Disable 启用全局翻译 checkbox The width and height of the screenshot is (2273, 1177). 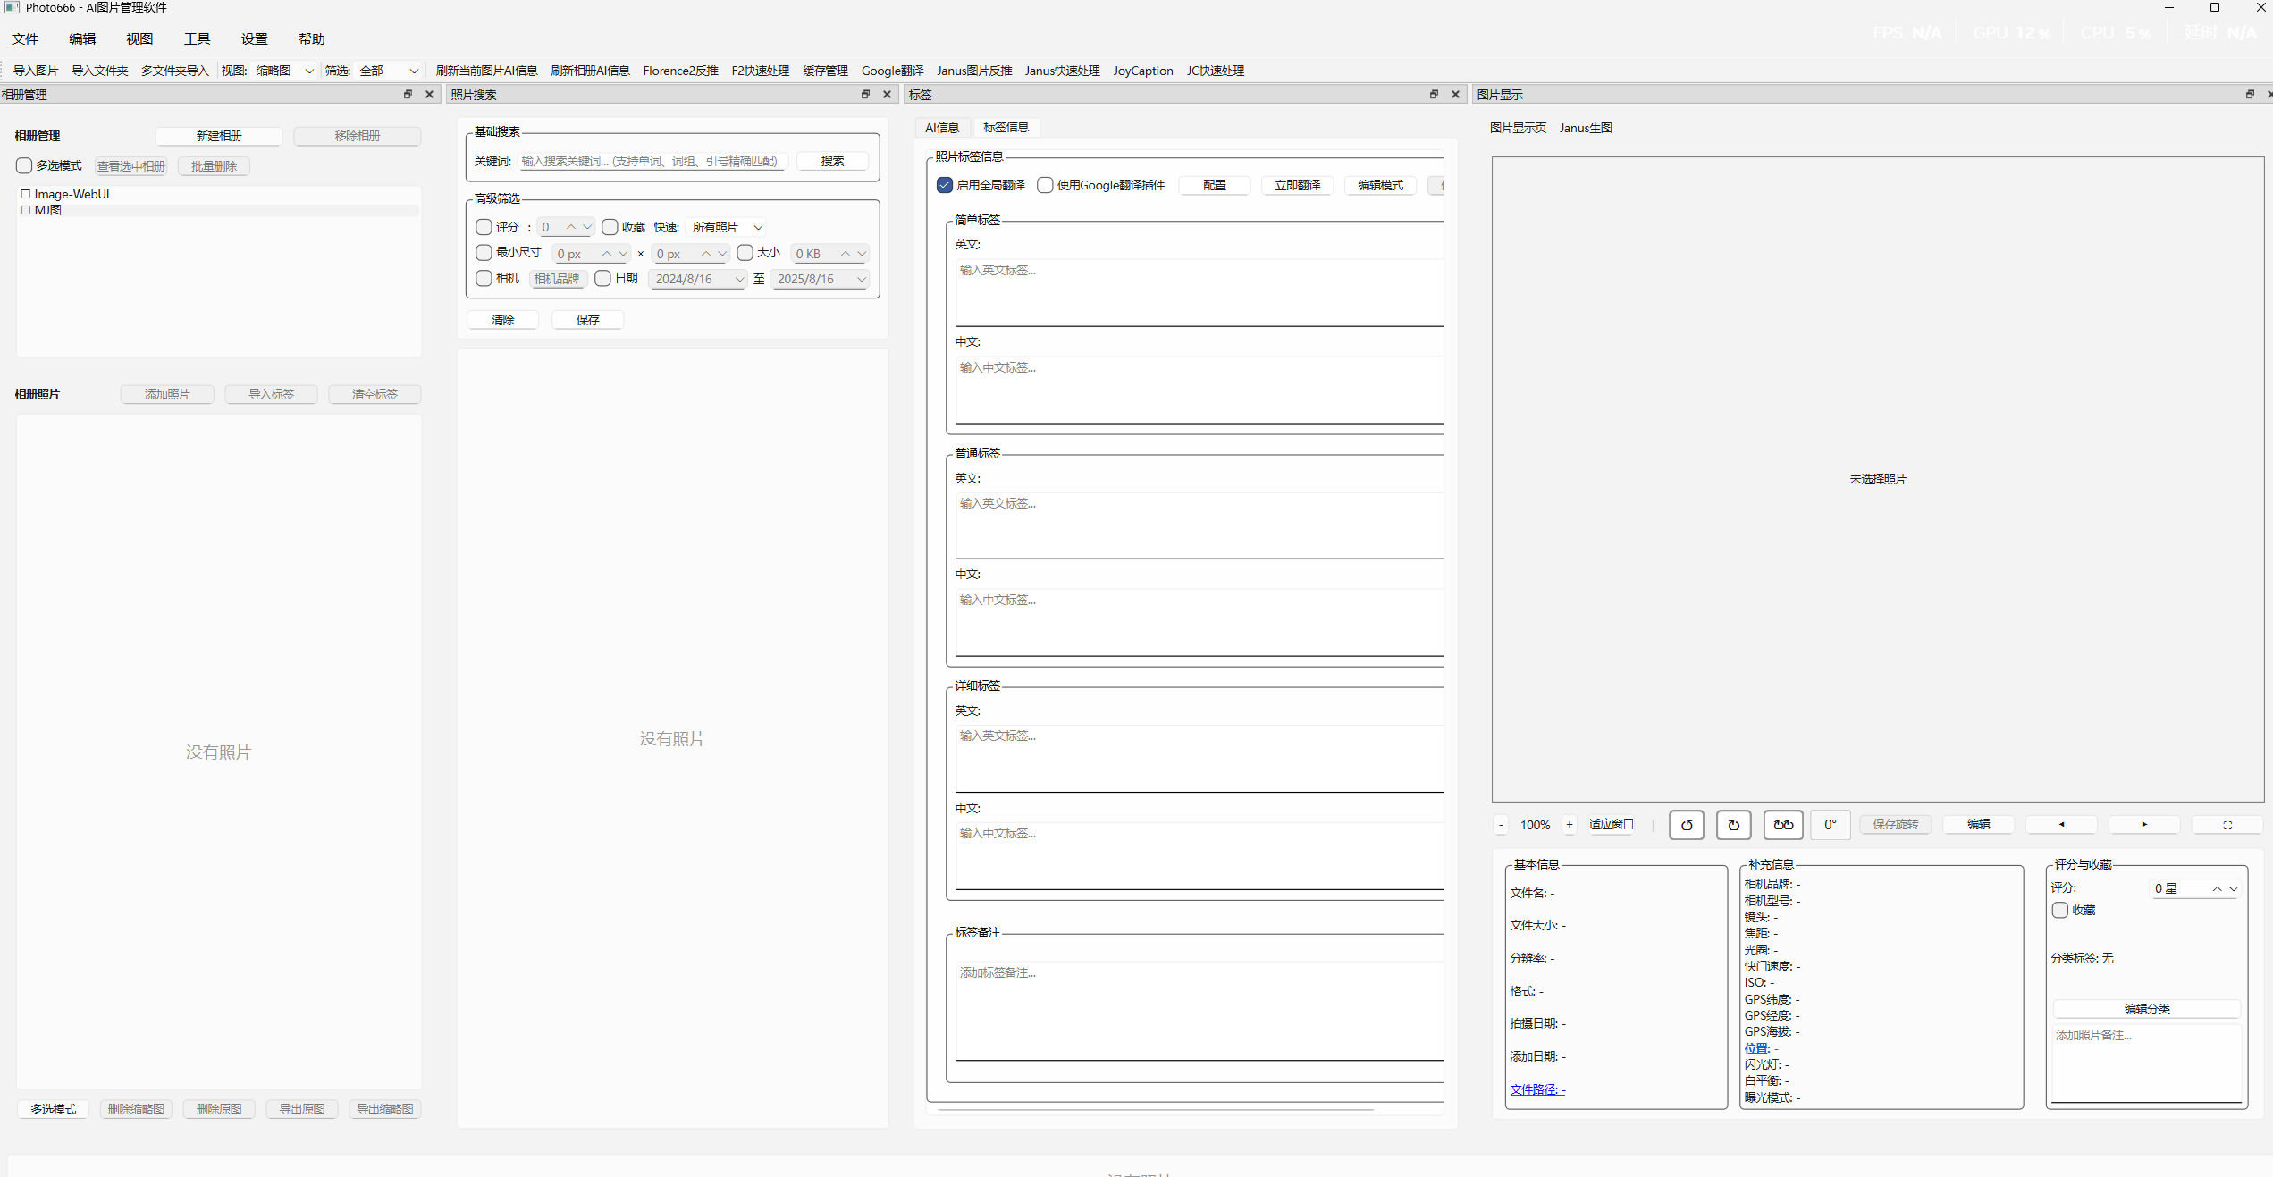click(945, 185)
